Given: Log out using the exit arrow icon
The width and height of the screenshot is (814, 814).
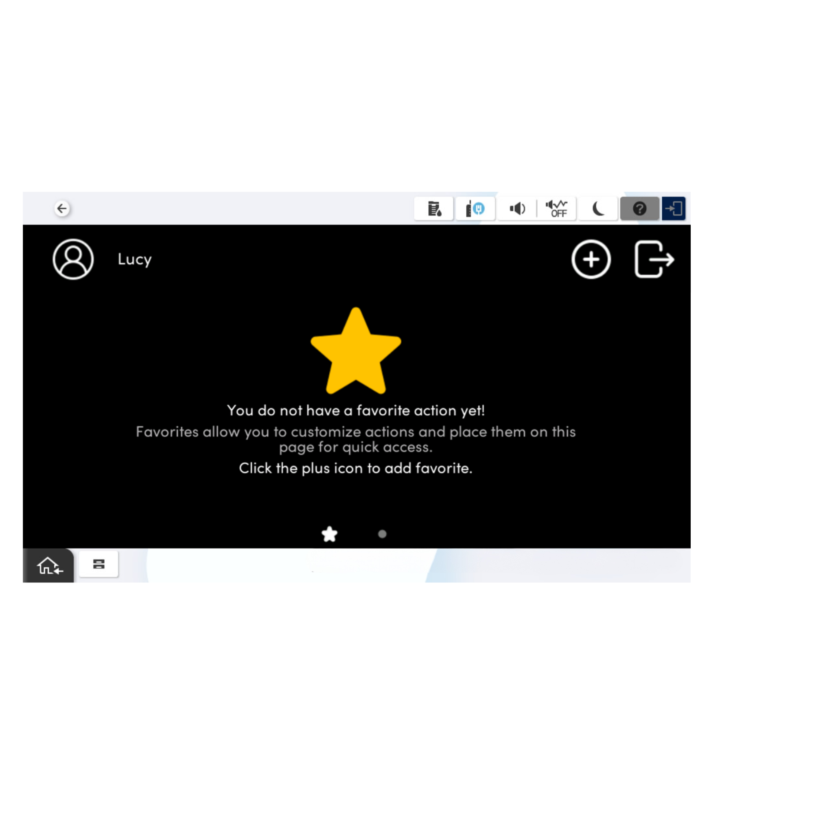Looking at the screenshot, I should click(654, 259).
